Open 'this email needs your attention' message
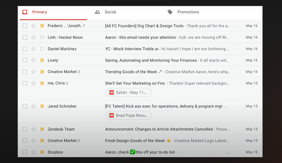The image size is (282, 163). click(140, 37)
